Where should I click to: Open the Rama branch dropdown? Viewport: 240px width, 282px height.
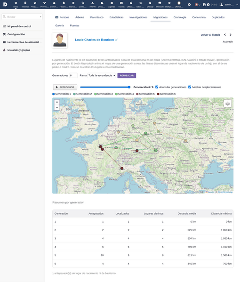tap(102, 75)
